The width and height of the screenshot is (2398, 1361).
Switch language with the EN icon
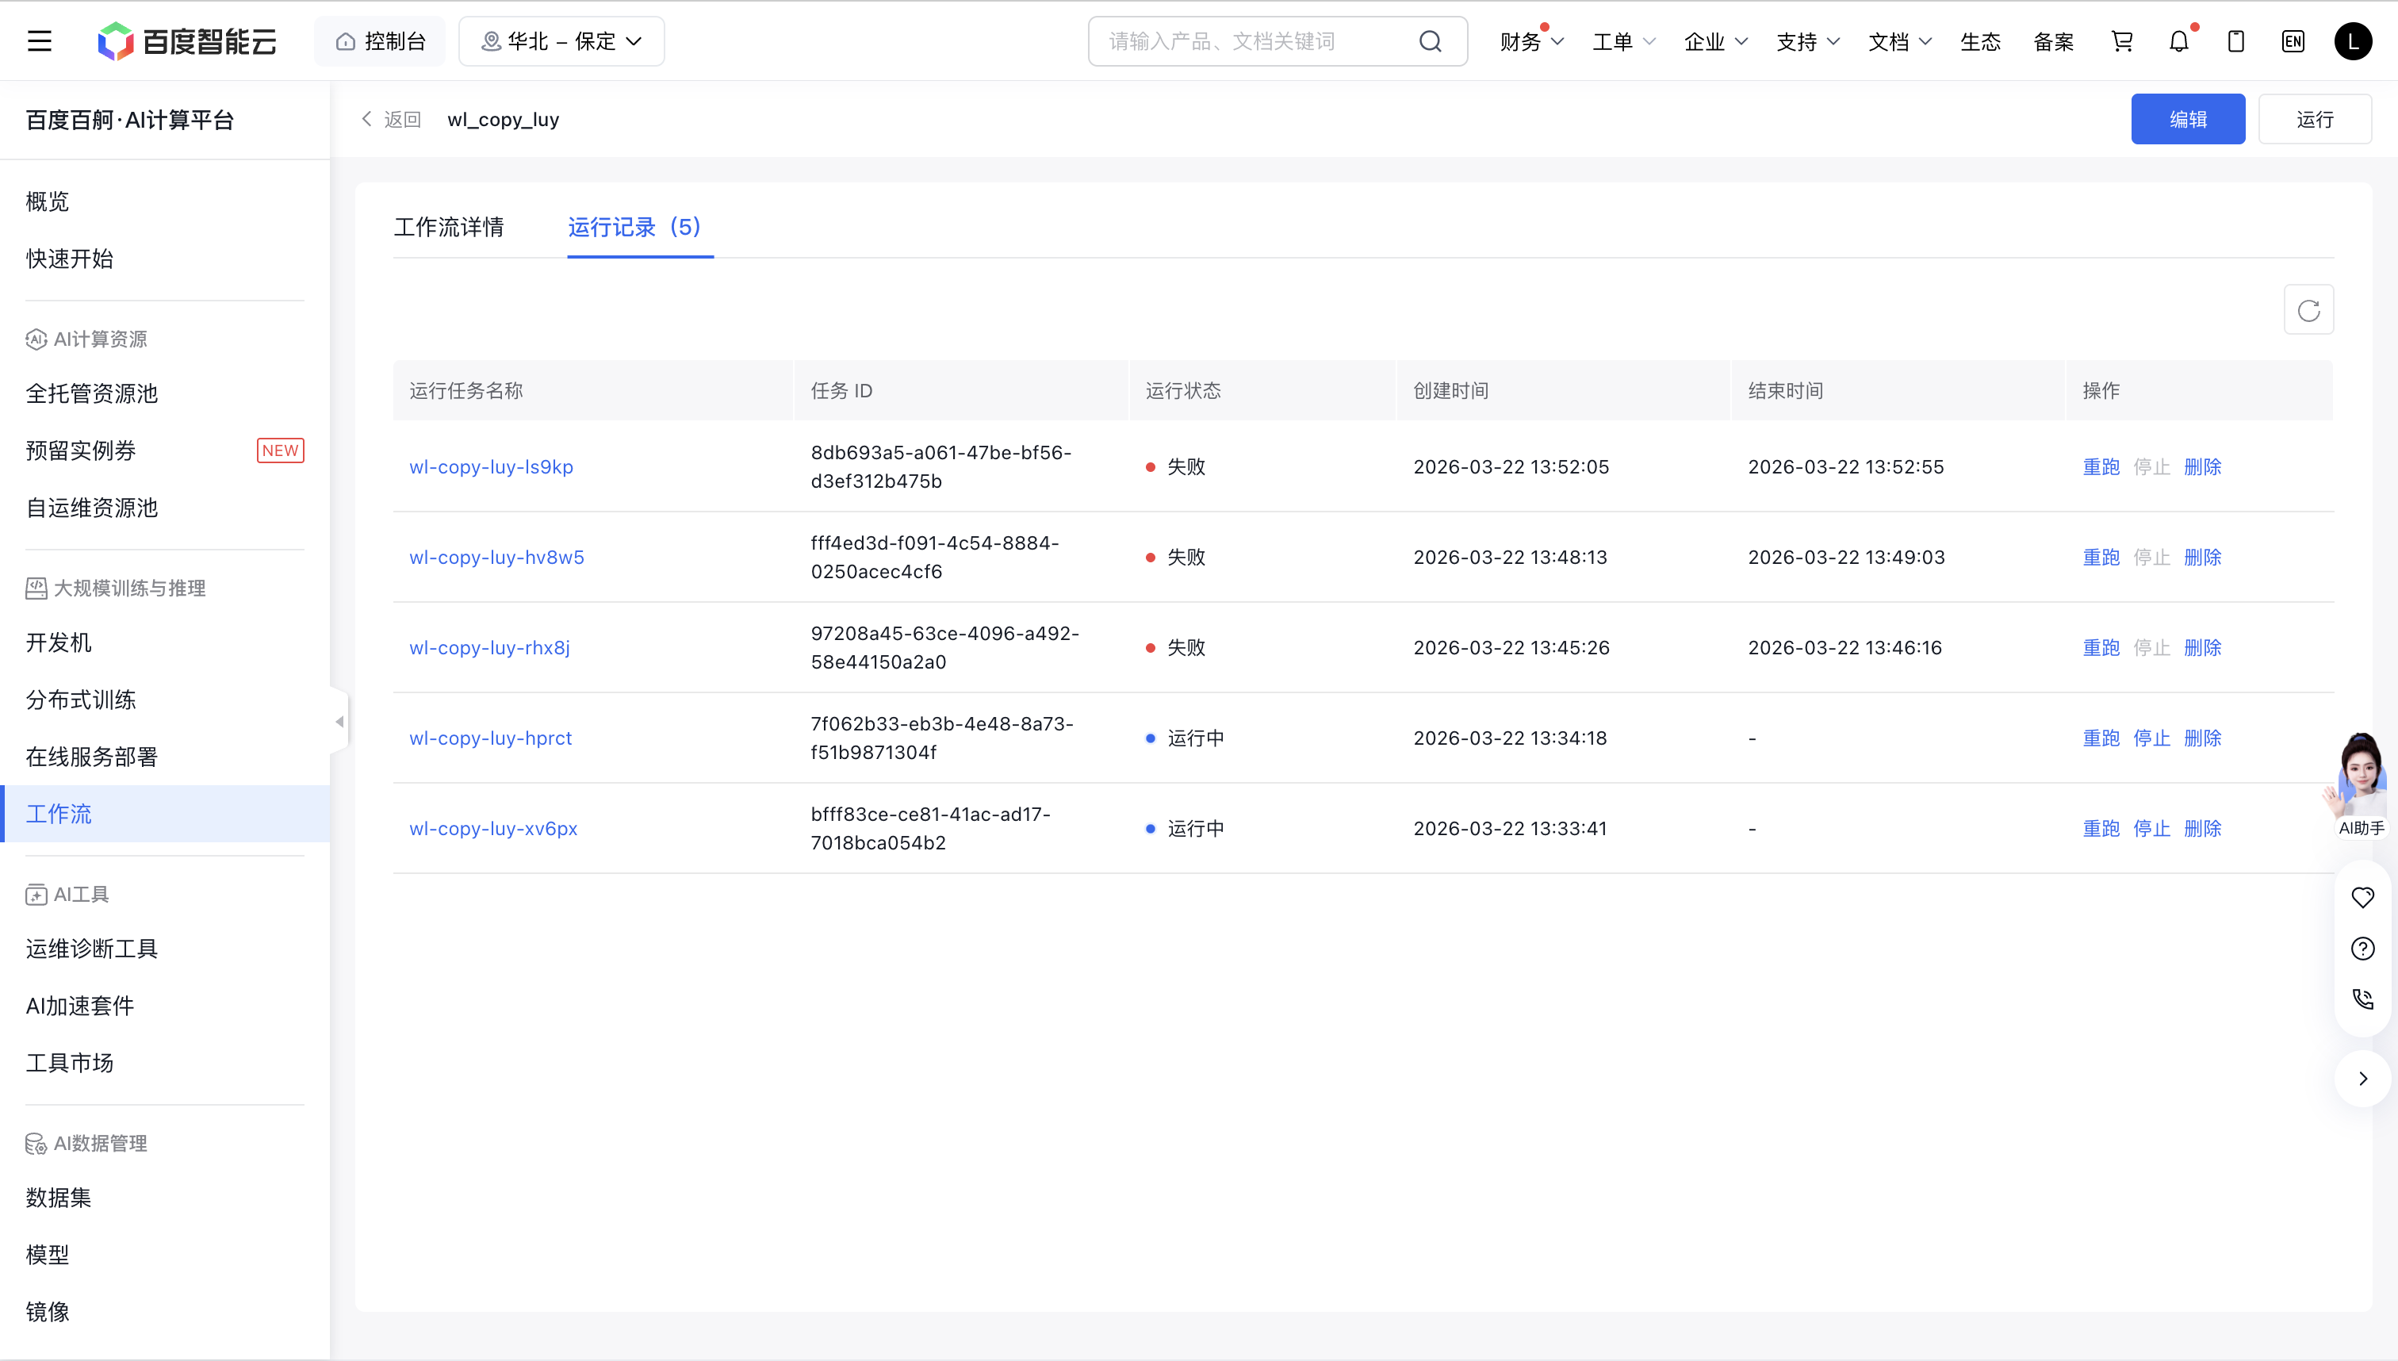pos(2293,41)
